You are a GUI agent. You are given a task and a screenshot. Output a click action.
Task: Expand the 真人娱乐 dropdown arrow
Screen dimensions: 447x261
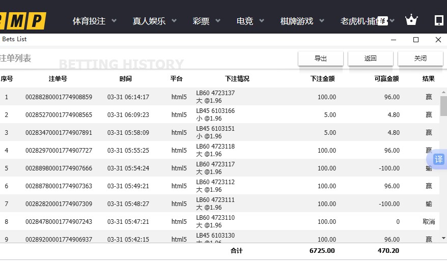tap(174, 21)
